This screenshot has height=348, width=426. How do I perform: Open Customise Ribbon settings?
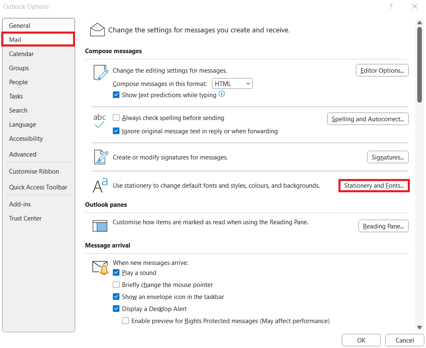38,172
